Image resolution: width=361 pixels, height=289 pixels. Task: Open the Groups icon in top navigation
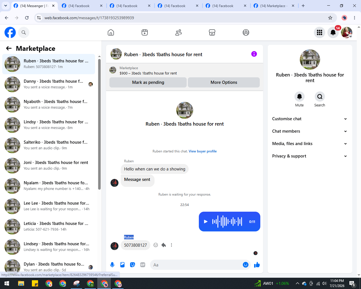click(x=246, y=32)
